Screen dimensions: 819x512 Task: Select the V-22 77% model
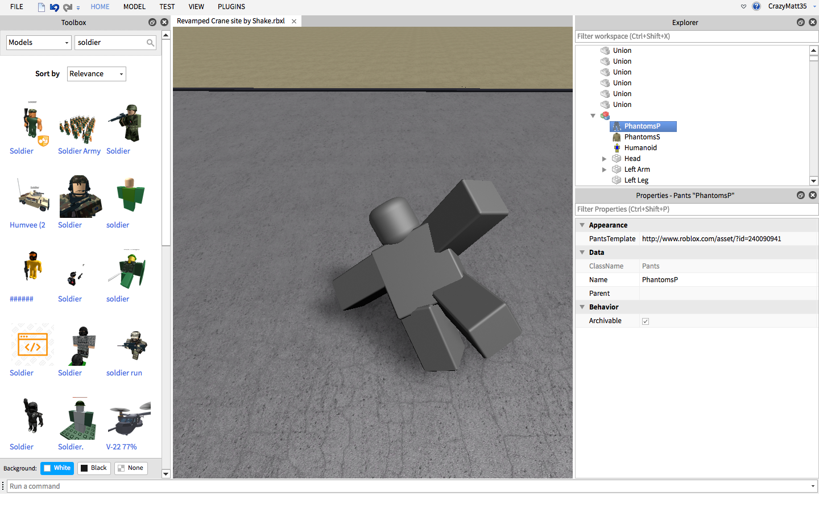(x=129, y=418)
